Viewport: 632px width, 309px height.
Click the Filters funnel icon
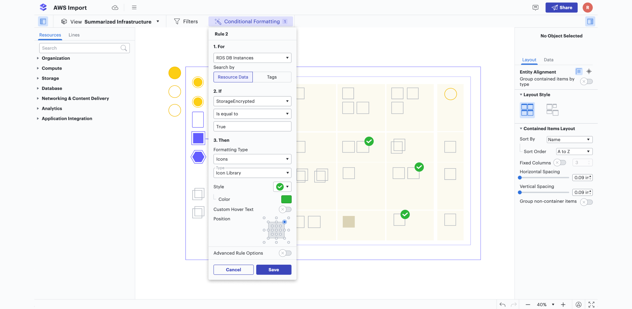(x=177, y=21)
